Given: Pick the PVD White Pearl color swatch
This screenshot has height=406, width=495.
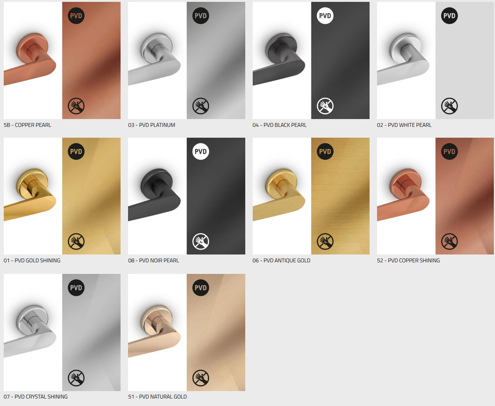Looking at the screenshot, I should coord(465,60).
